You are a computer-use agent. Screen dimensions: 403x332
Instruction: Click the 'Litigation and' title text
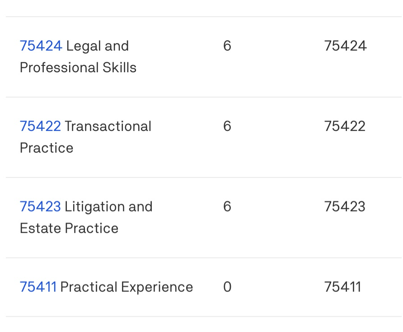pyautogui.click(x=109, y=207)
